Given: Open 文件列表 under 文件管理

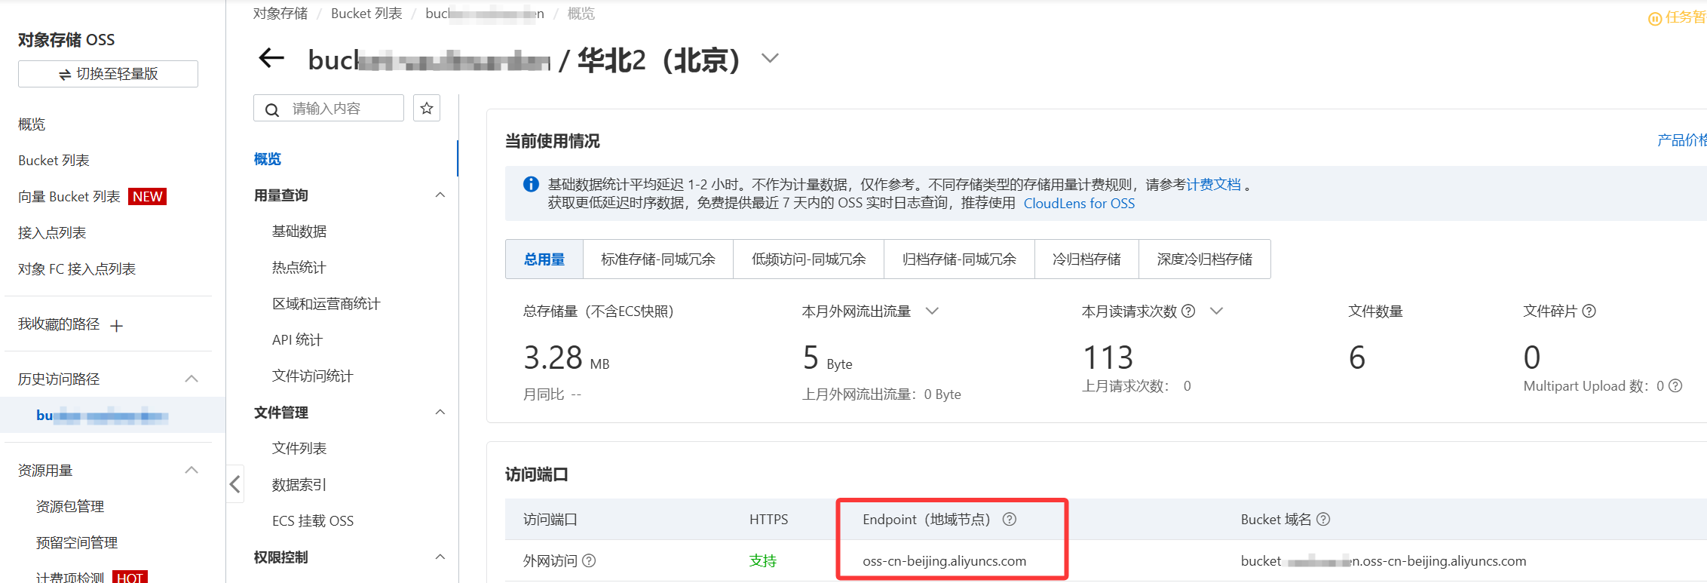Looking at the screenshot, I should click(299, 449).
